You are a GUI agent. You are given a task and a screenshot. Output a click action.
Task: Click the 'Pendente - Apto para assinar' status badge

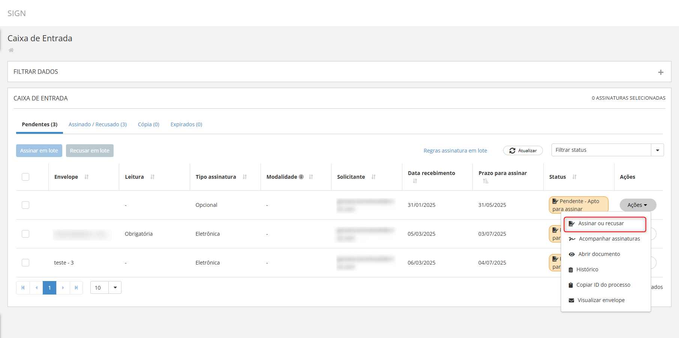(579, 205)
